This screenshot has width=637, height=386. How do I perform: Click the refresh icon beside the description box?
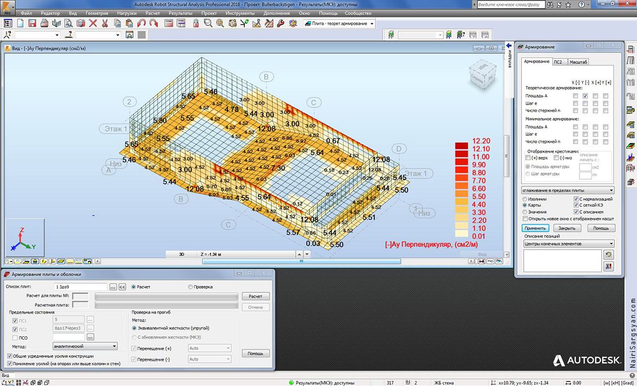click(608, 254)
